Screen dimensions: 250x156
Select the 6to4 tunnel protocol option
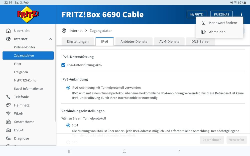coord(68,125)
